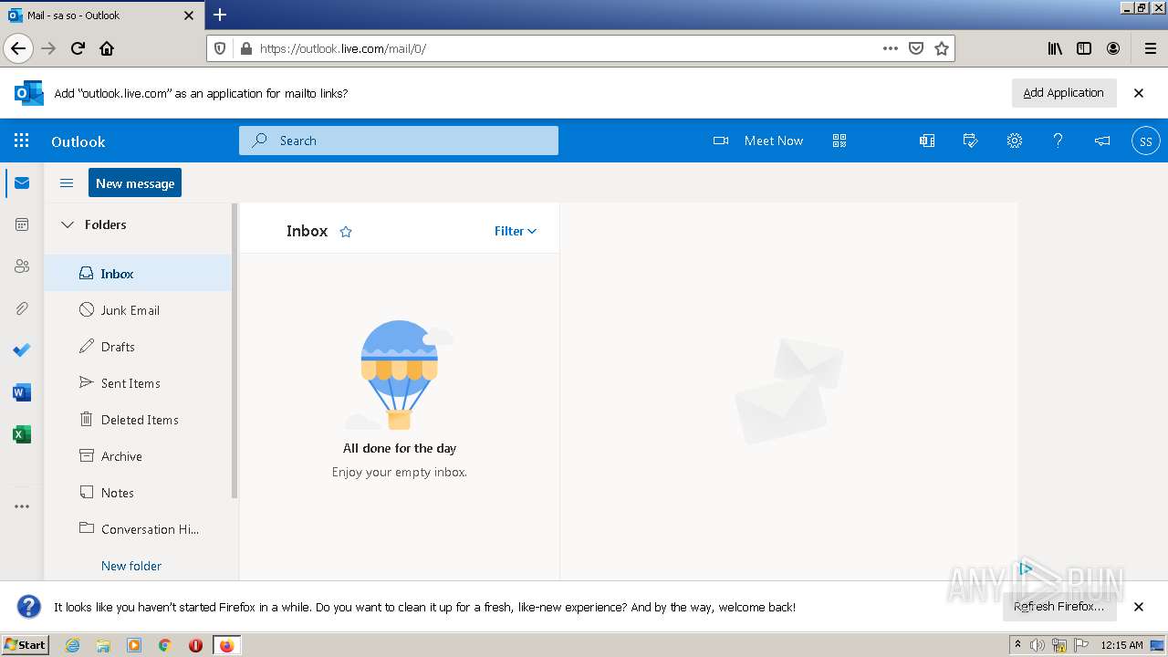Open the My Day calendar-check icon
Viewport: 1168px width, 657px height.
(971, 141)
